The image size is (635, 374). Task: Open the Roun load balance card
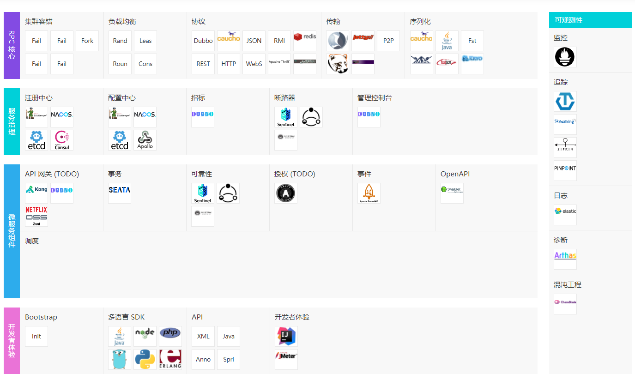pos(120,64)
